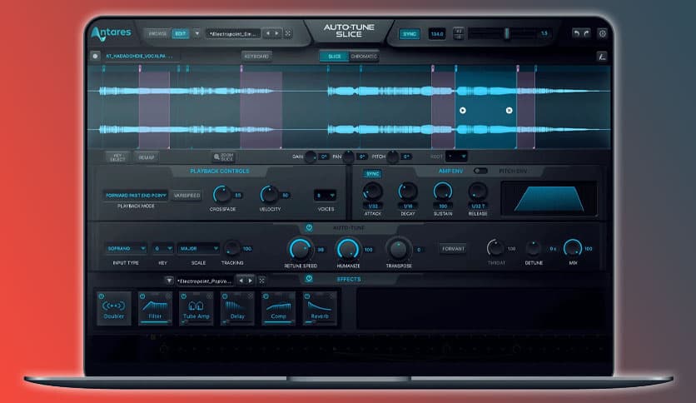Select the Reverb effect module
This screenshot has height=403, width=696.
click(320, 308)
